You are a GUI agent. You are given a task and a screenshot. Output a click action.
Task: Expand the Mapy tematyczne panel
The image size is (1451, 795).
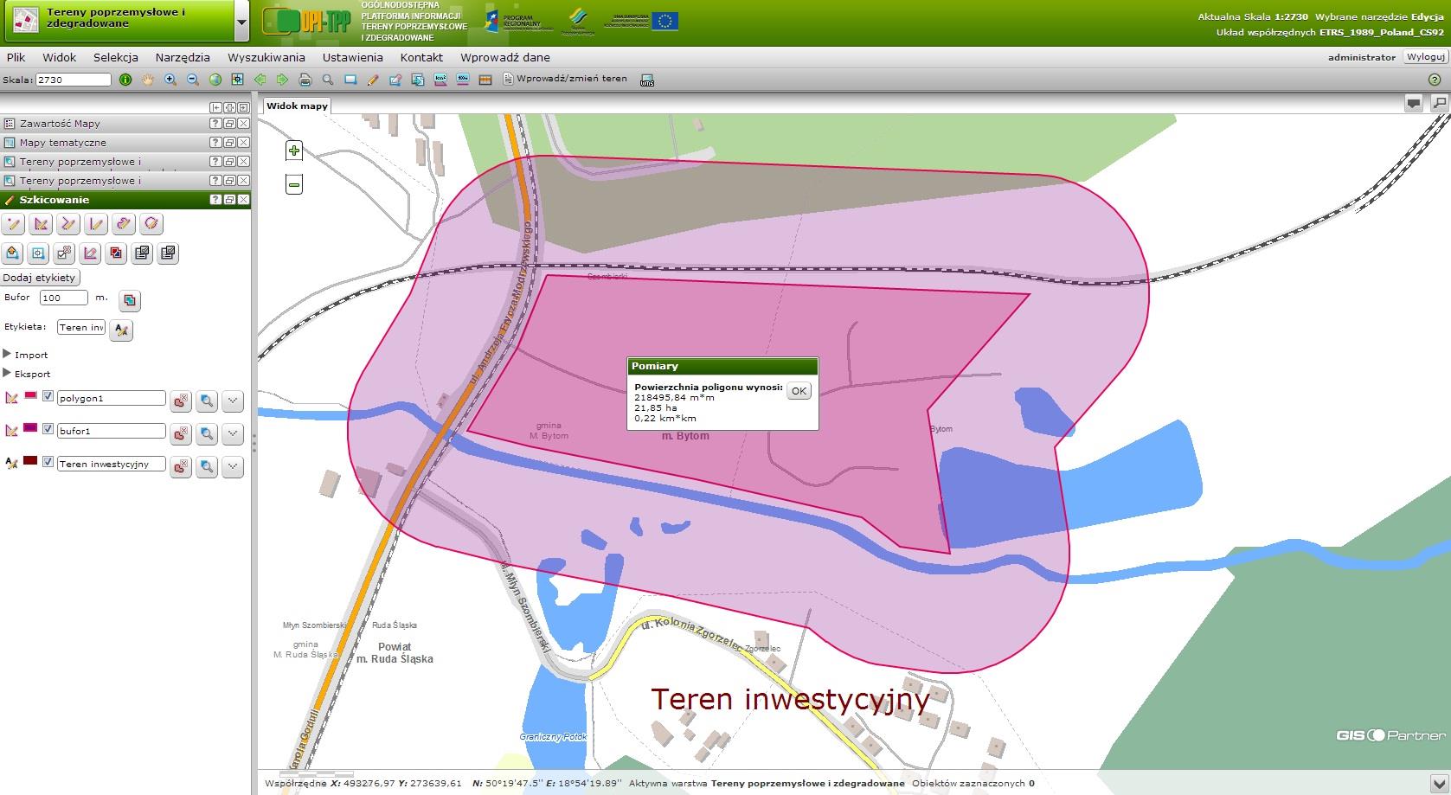click(125, 143)
